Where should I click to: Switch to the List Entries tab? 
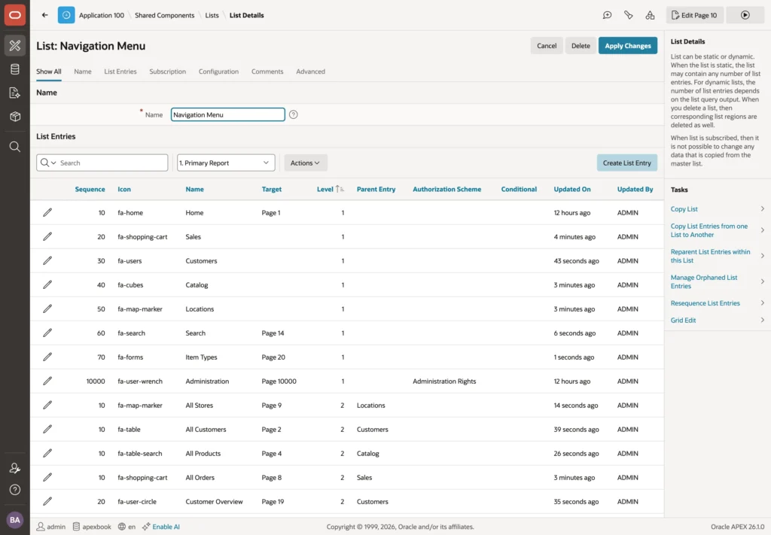(120, 71)
